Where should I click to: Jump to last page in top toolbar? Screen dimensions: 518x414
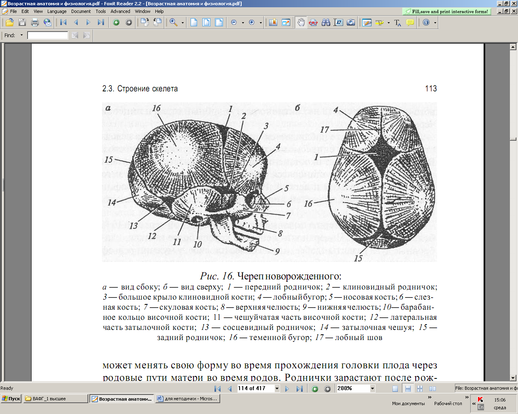[x=101, y=23]
